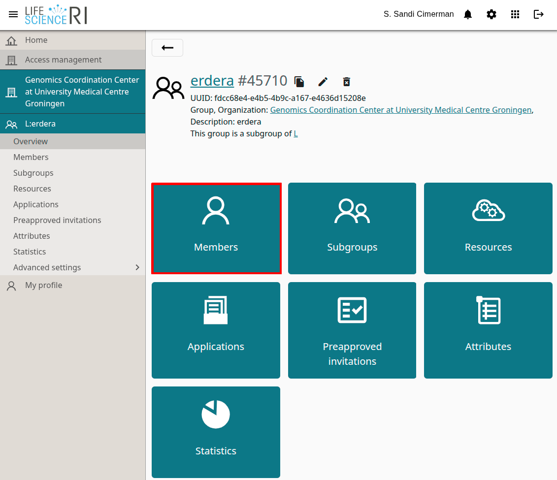Open the Statistics tile with pie chart
557x480 pixels.
click(x=216, y=432)
